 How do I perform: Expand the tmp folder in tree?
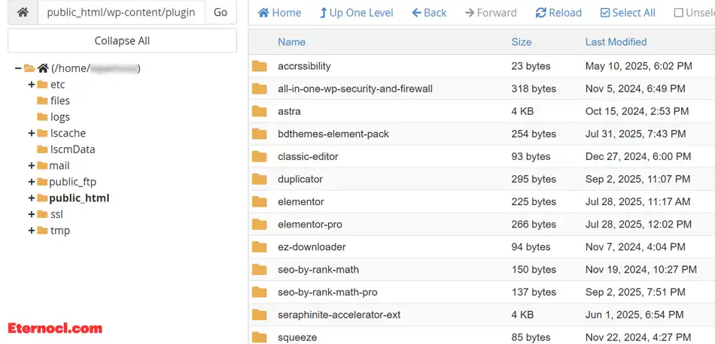point(32,231)
